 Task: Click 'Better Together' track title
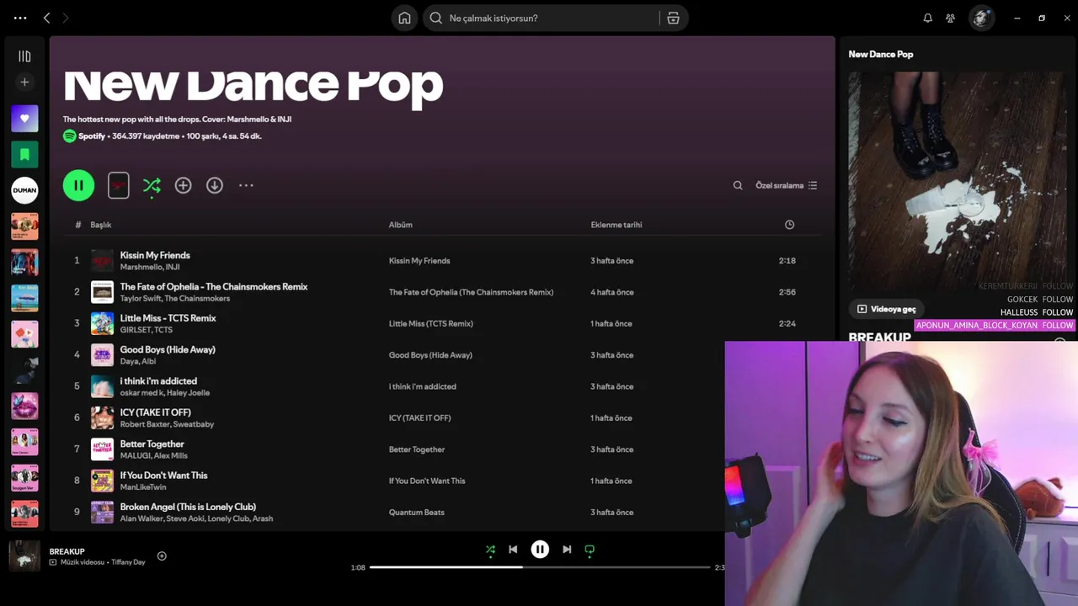(152, 444)
